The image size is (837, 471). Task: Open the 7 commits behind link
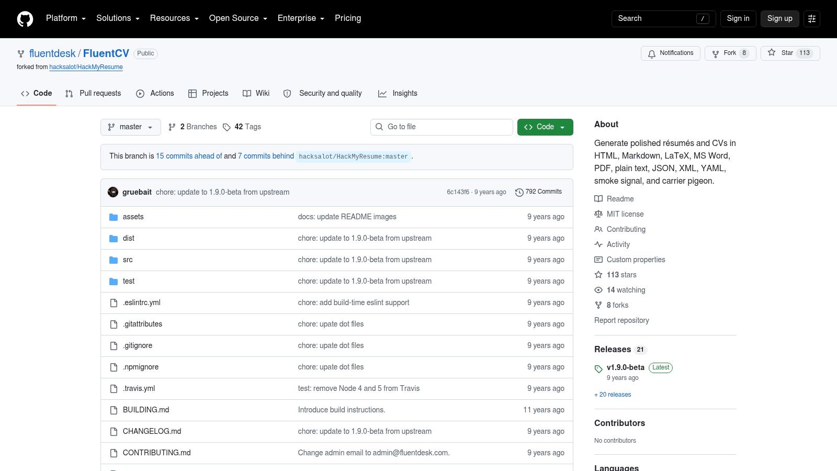pos(266,156)
